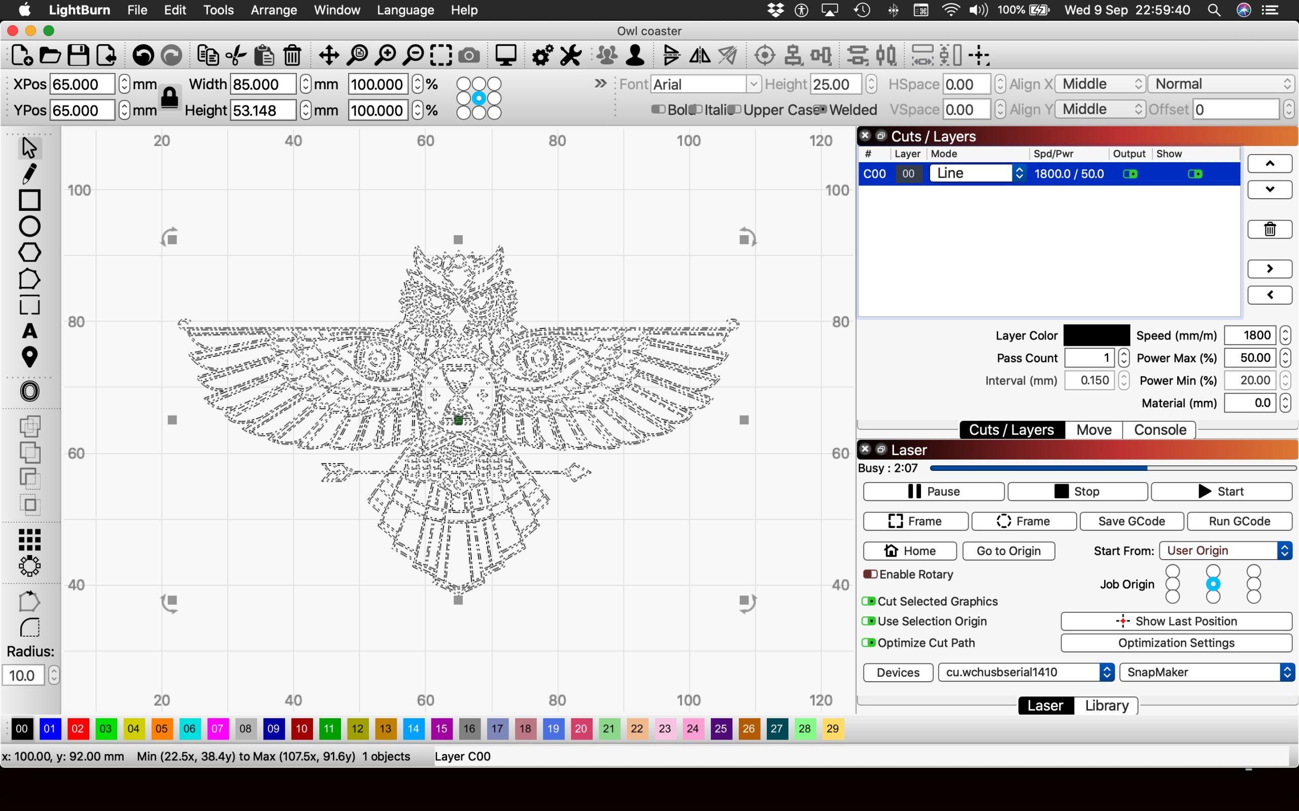Viewport: 1299px width, 811px height.
Task: Click the Delete trash icon in toolbar
Action: tap(293, 55)
